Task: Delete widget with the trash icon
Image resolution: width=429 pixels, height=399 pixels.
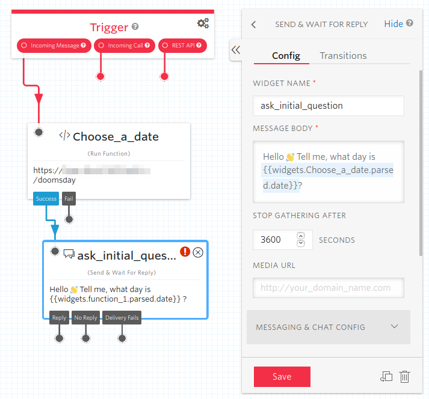Action: 404,377
